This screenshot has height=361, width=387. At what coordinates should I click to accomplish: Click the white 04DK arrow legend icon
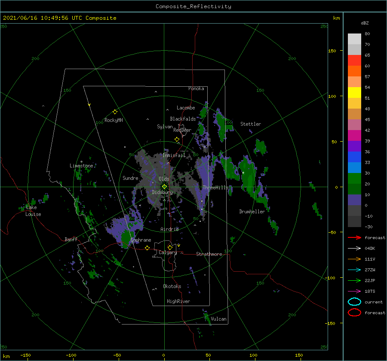(354, 248)
